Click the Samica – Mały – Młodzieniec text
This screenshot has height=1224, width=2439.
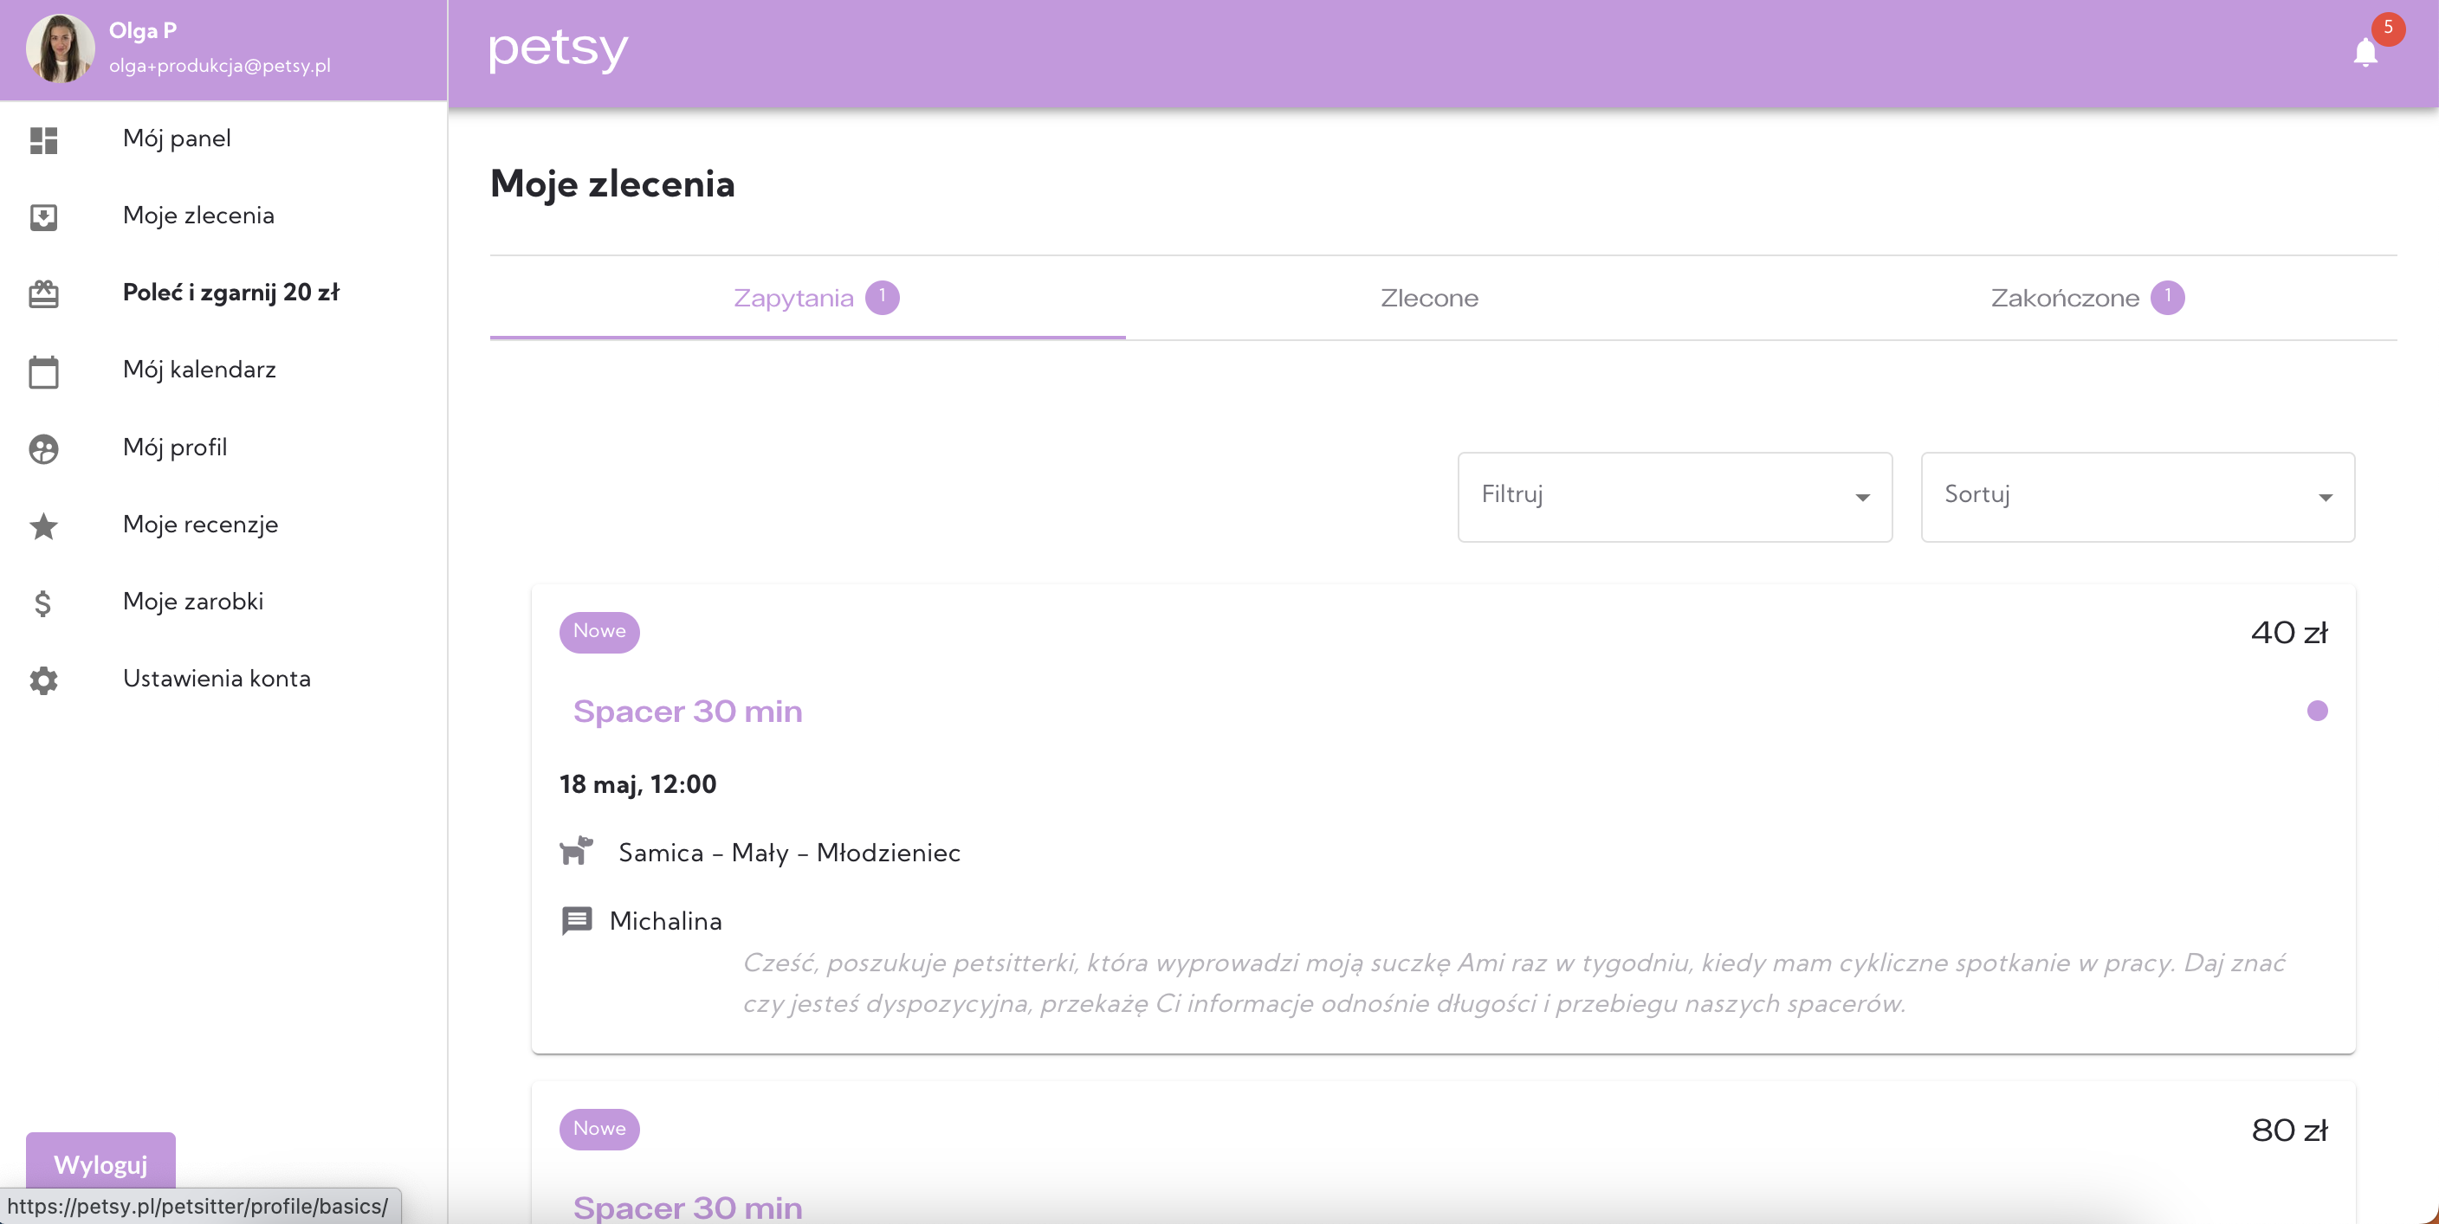click(789, 852)
